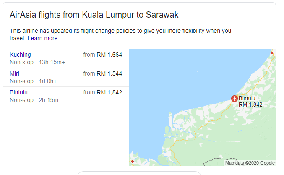Select the red dot marker at map top-right
Image resolution: width=284 pixels, height=175 pixels.
[272, 53]
